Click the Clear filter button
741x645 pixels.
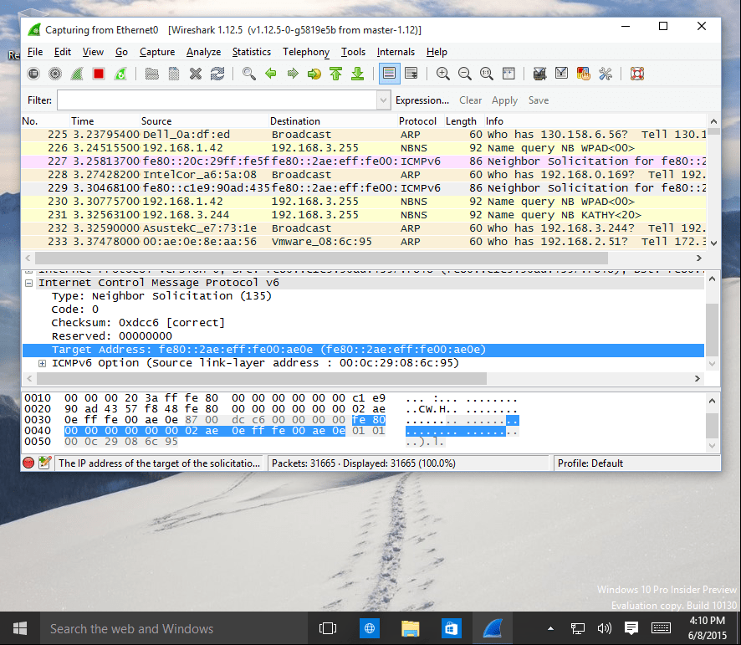470,100
